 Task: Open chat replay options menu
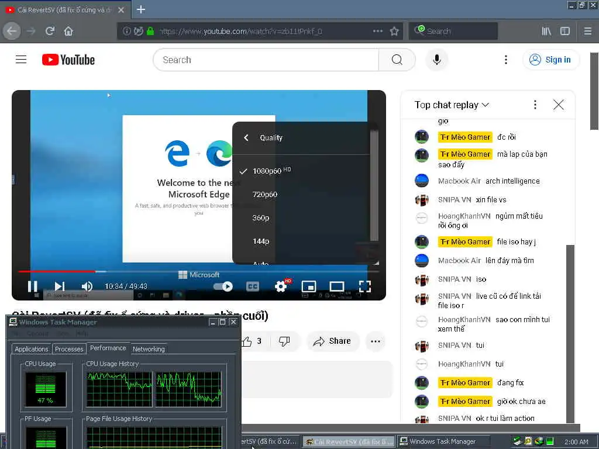point(535,105)
